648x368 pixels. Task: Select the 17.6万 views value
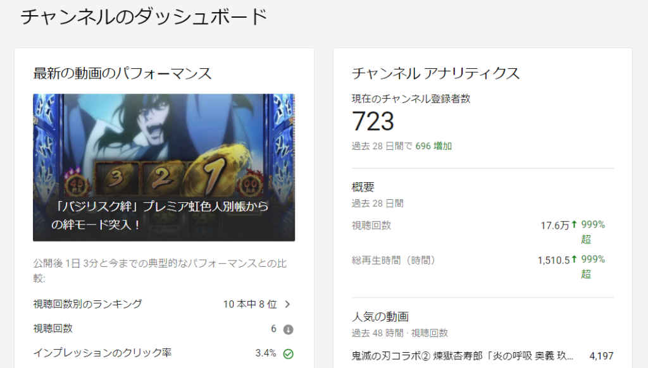point(555,225)
